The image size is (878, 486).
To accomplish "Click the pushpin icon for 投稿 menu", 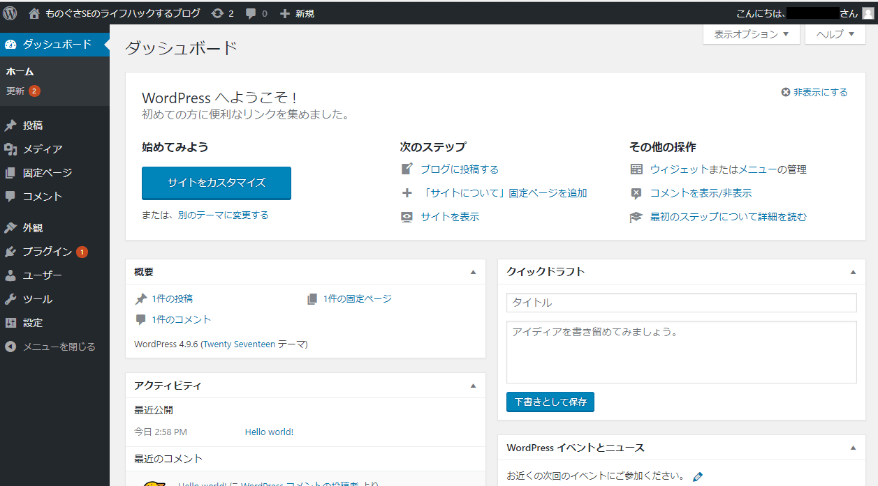I will coord(10,126).
